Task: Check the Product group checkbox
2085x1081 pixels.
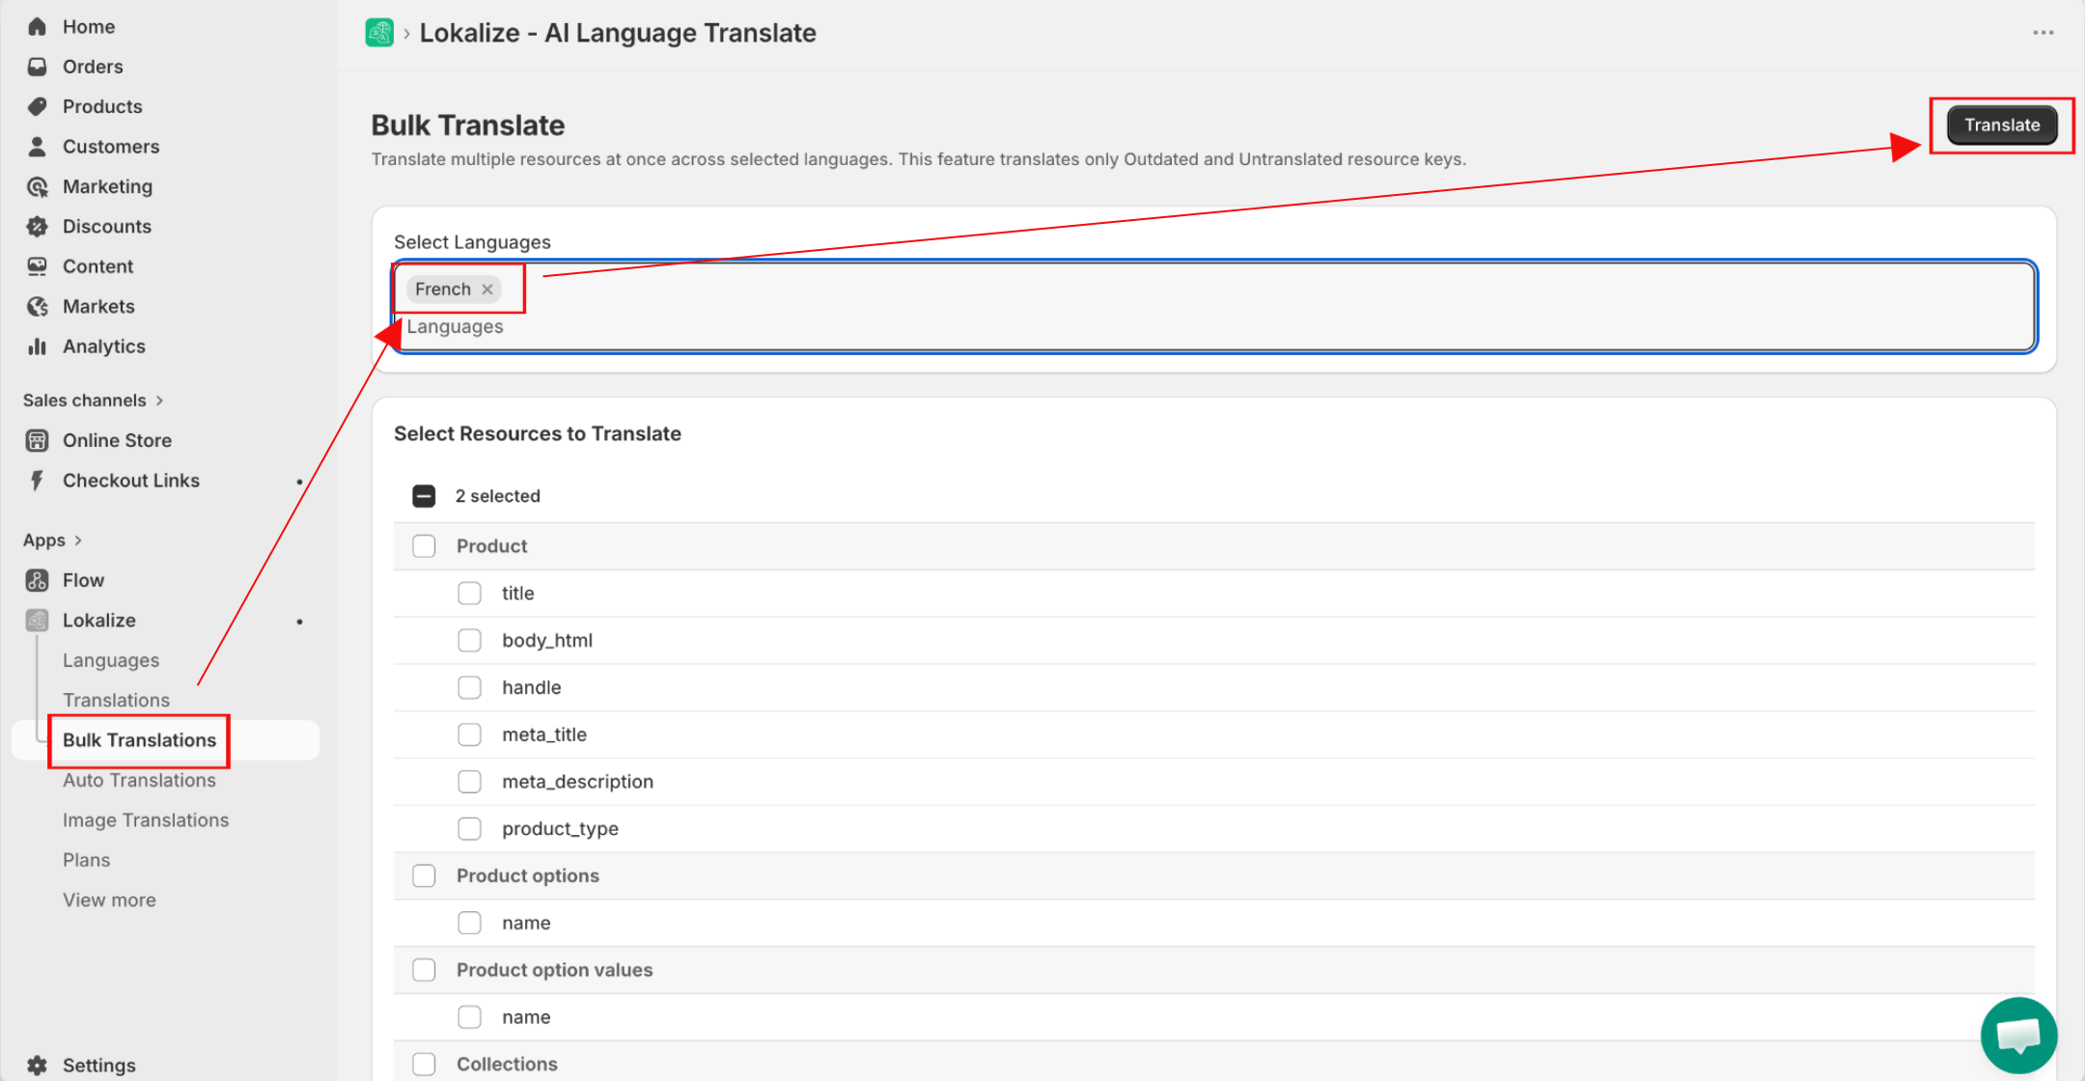Action: [x=424, y=546]
